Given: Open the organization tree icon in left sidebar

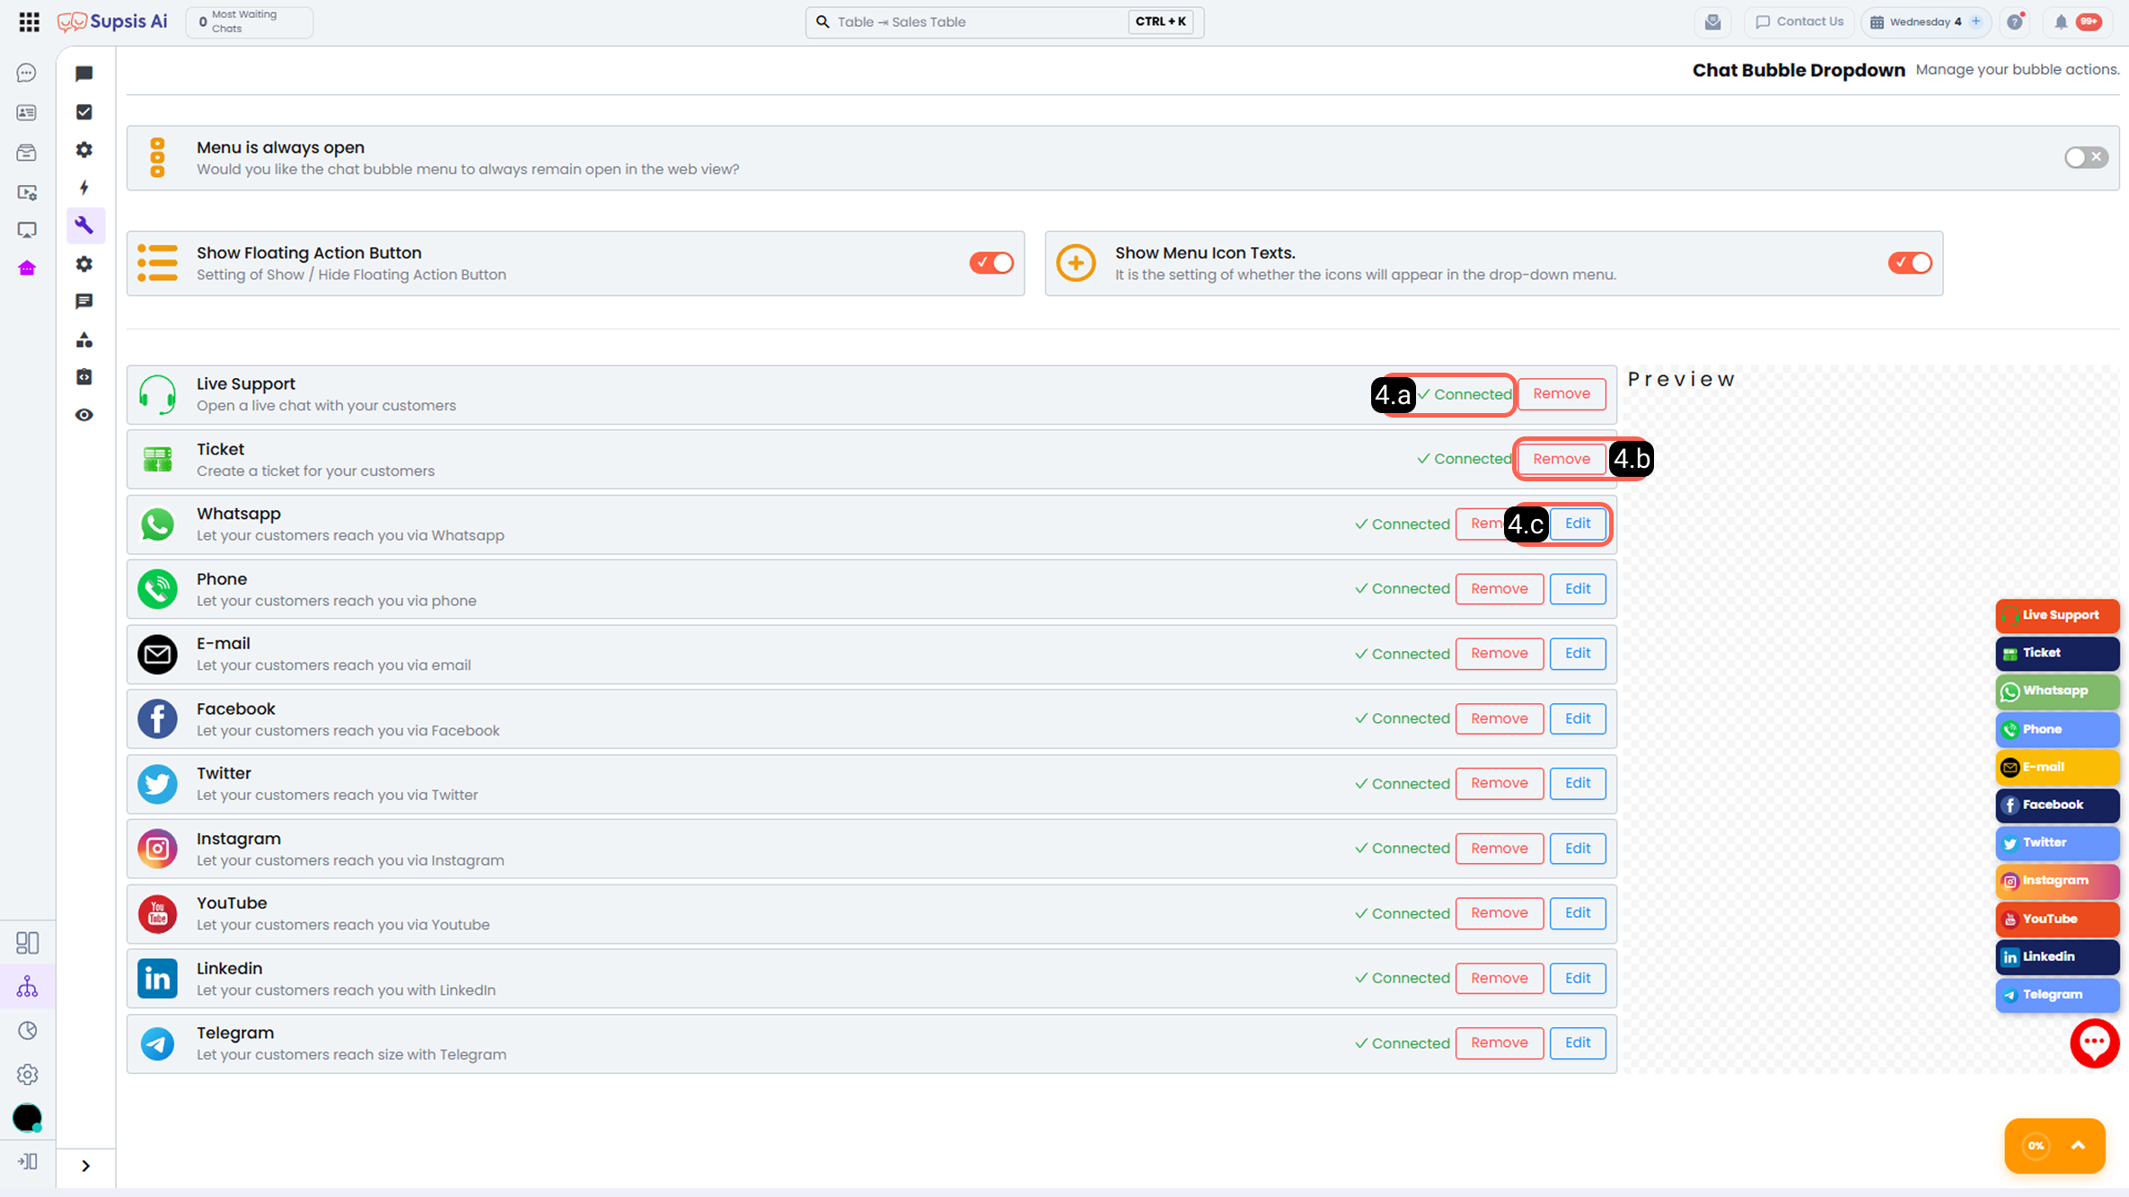Looking at the screenshot, I should click(27, 987).
